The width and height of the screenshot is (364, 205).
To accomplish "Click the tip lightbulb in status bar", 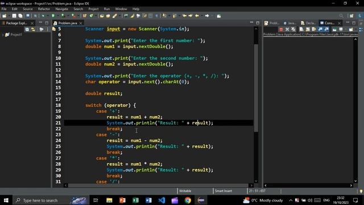I will (361, 191).
